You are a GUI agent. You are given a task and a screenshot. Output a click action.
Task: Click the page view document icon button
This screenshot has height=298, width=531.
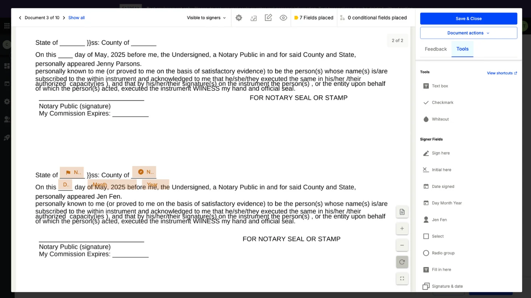click(402, 212)
